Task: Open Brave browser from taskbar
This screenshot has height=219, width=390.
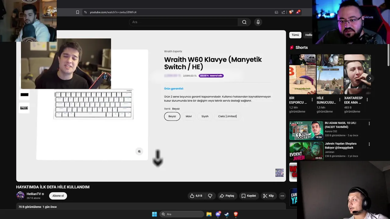Action: point(236,214)
